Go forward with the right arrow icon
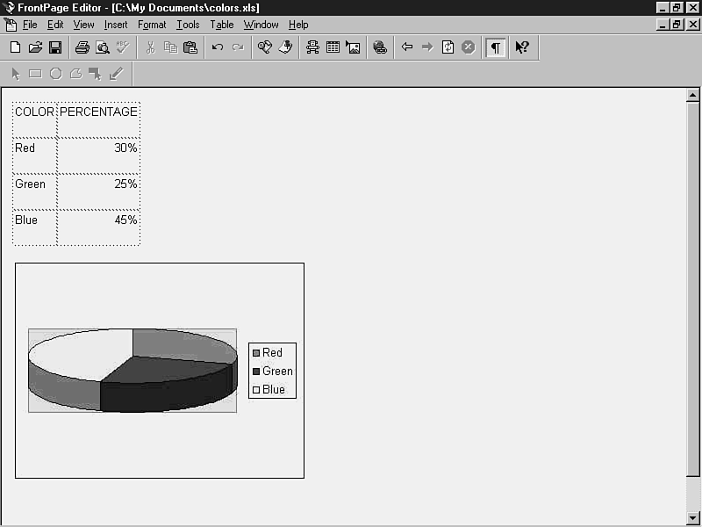The width and height of the screenshot is (702, 527). point(427,47)
